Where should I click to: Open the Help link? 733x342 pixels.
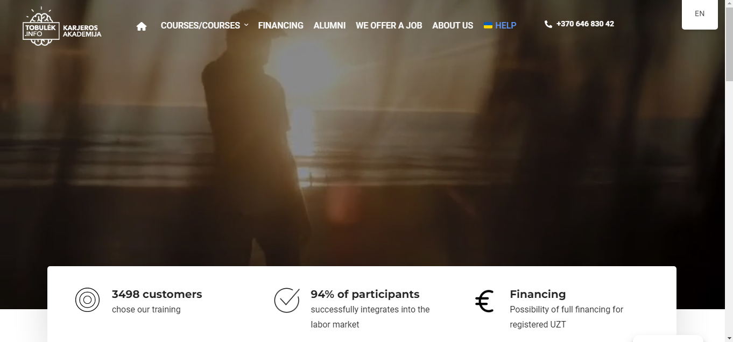(x=505, y=25)
